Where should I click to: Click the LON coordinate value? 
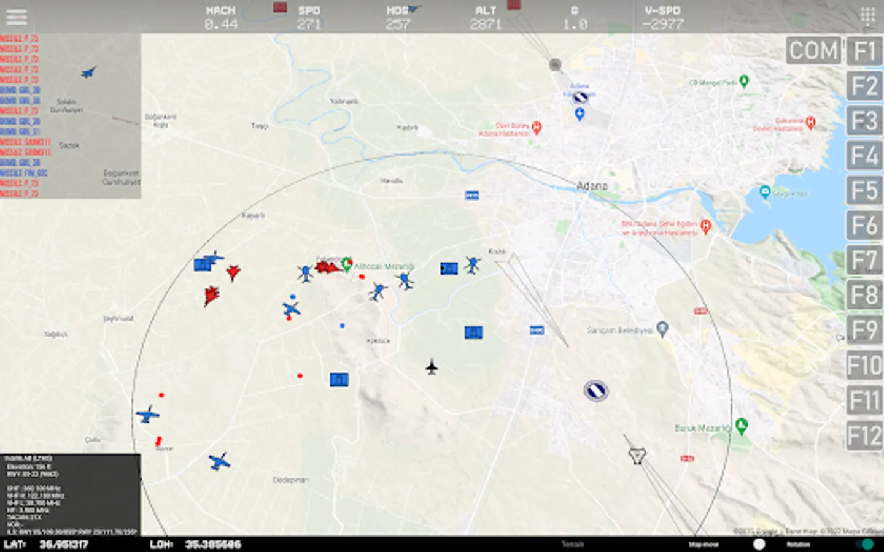(x=213, y=544)
